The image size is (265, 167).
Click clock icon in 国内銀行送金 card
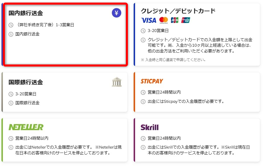(11, 25)
